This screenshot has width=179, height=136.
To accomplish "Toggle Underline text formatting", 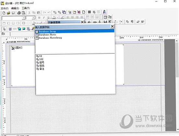I will (x=48, y=17).
